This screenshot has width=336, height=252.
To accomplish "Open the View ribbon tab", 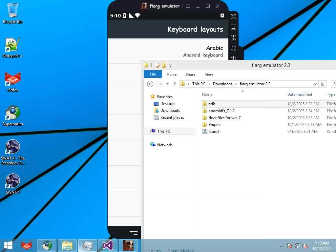I will pos(209,74).
